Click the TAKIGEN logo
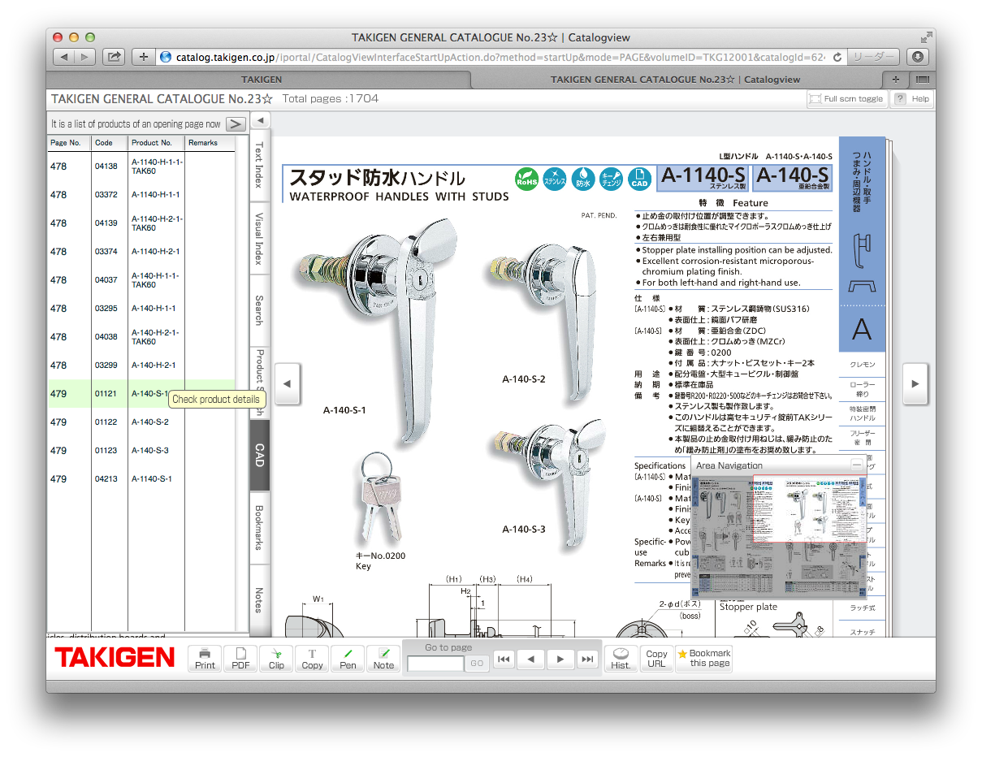 click(x=115, y=657)
